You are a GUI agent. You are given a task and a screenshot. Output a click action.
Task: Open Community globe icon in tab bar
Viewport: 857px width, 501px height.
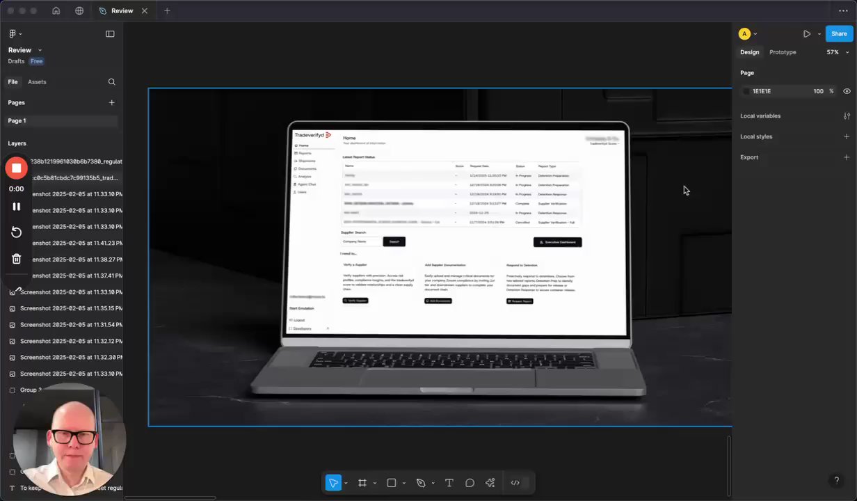click(79, 10)
